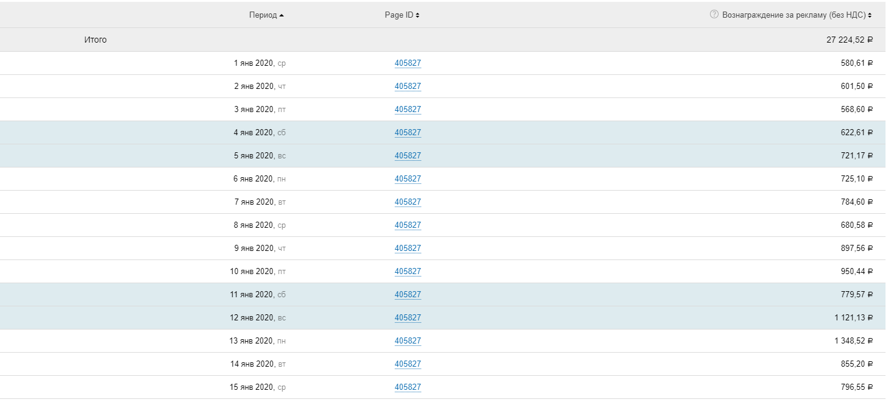
Task: Sort by Вознаграждение за рекламу (без НДС) header text
Action: coord(793,15)
